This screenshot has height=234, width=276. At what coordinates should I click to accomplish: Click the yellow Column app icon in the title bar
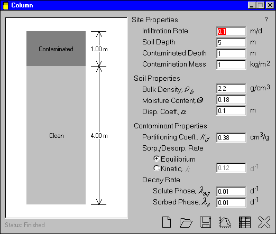(6, 5)
